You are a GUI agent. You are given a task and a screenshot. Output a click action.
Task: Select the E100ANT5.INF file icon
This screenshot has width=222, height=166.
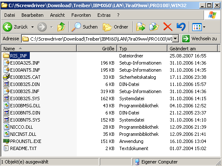(x=6, y=70)
